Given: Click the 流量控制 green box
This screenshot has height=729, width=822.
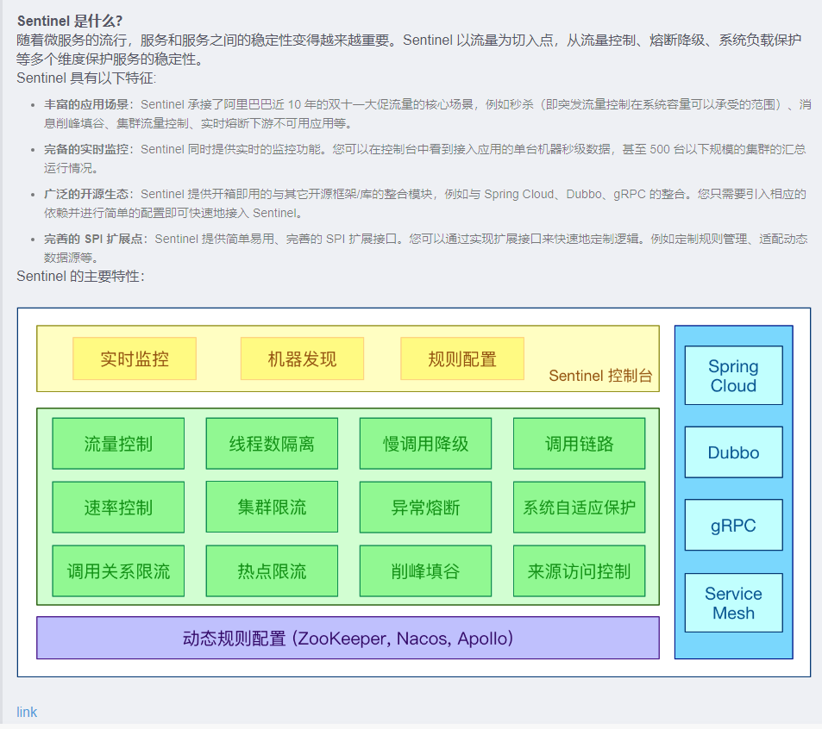Looking at the screenshot, I should click(x=118, y=444).
